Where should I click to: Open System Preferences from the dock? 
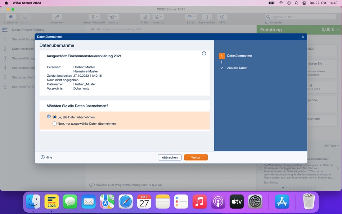255,201
